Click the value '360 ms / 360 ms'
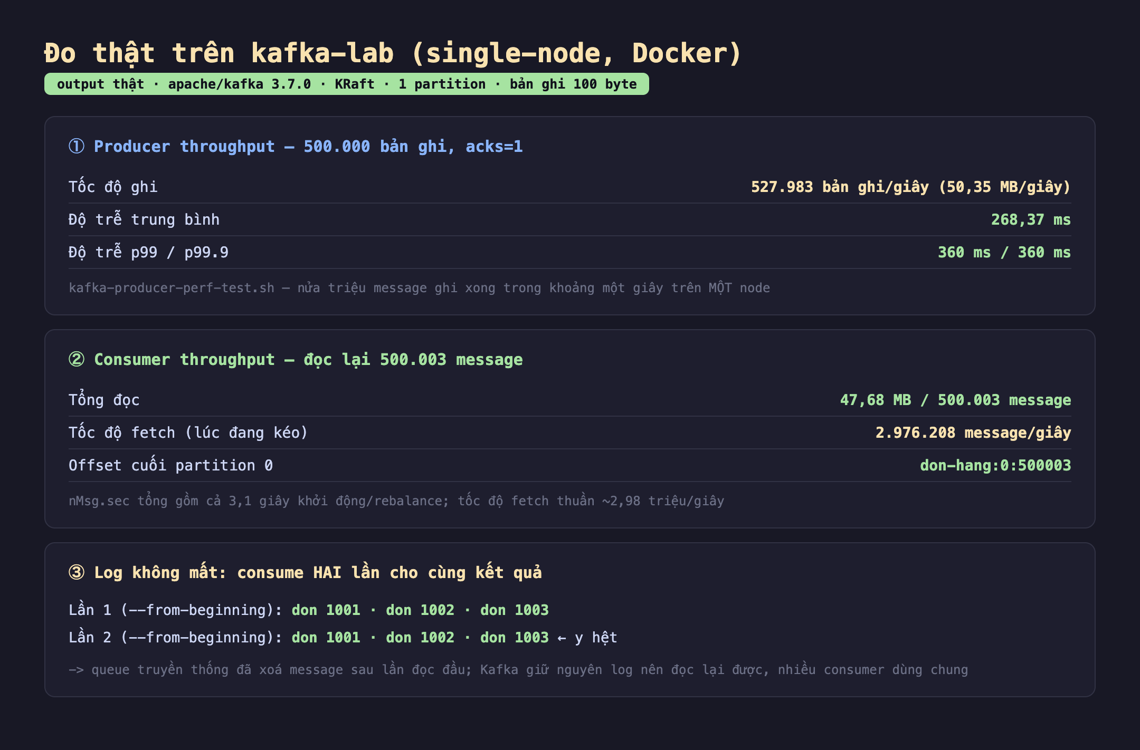1140x750 pixels. point(1004,252)
